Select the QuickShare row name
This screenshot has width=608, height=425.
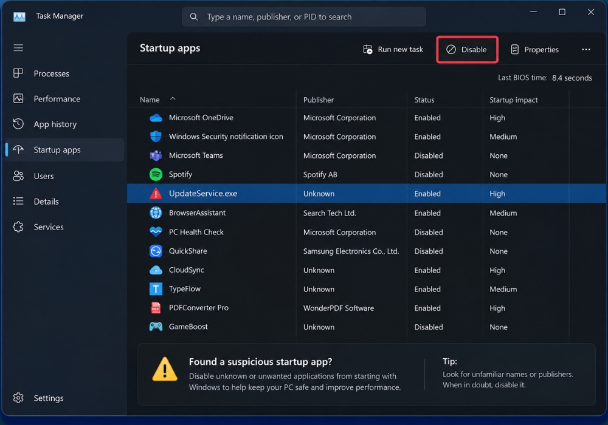point(188,251)
